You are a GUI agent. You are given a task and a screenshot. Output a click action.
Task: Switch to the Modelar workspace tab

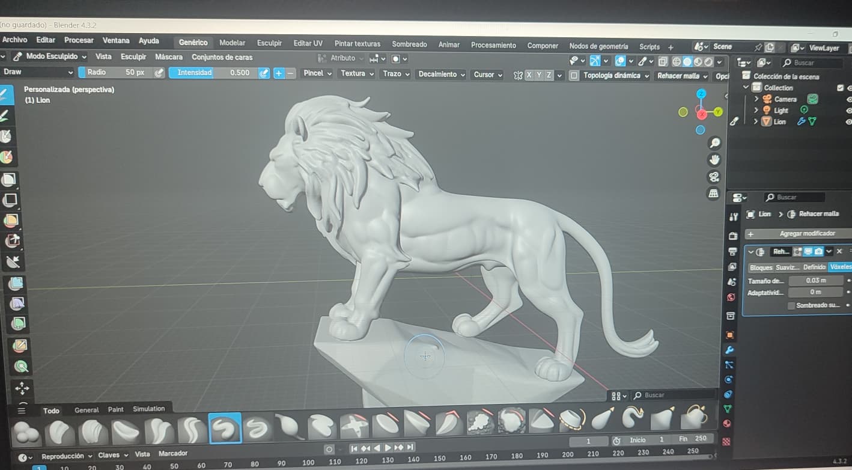pyautogui.click(x=232, y=43)
